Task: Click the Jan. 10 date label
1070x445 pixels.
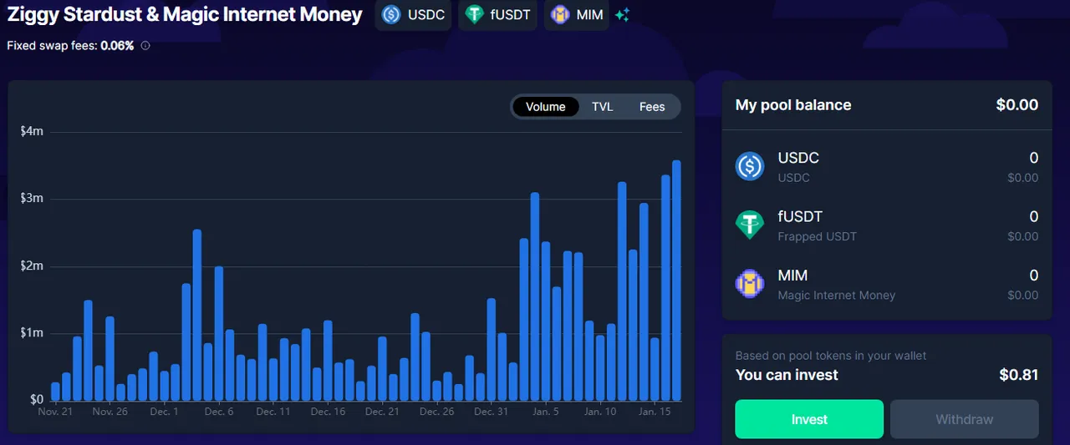Action: [600, 412]
